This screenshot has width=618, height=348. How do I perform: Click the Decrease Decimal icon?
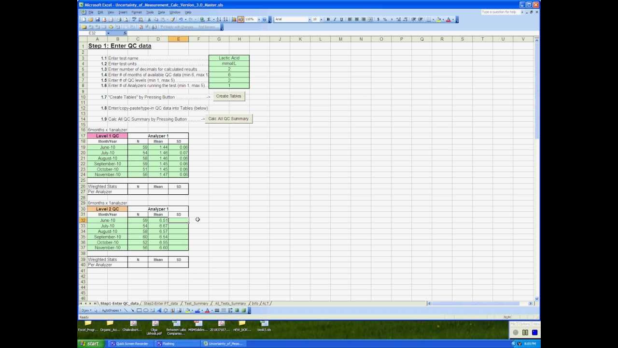405,19
